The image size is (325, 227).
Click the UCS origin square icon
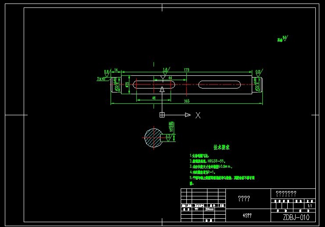coord(162,115)
